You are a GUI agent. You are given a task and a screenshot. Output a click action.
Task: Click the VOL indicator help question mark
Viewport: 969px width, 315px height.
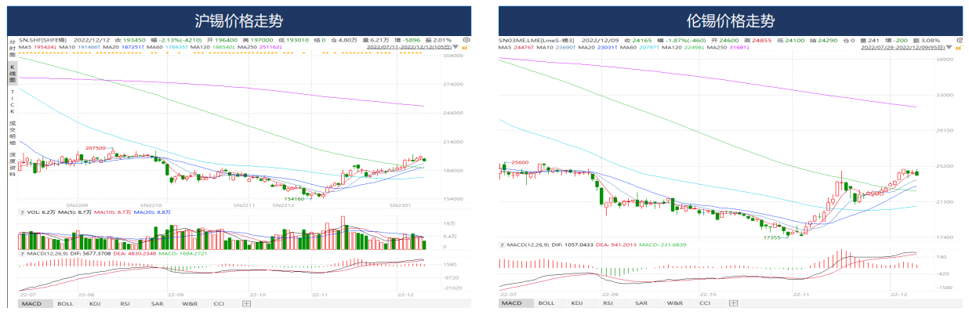23,212
